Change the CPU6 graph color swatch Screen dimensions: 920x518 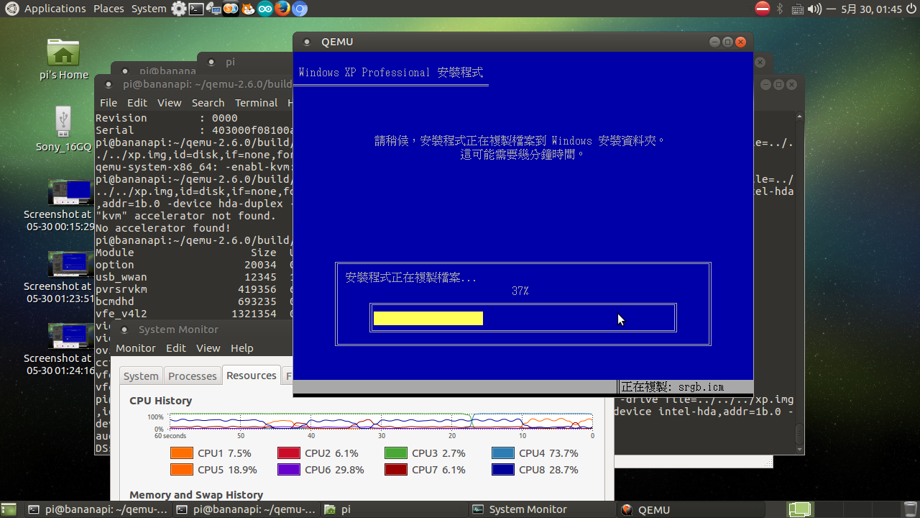(289, 470)
